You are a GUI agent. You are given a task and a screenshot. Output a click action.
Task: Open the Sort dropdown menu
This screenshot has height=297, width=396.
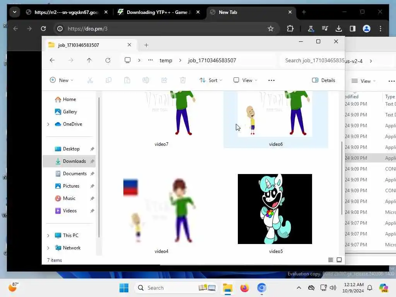coord(210,80)
